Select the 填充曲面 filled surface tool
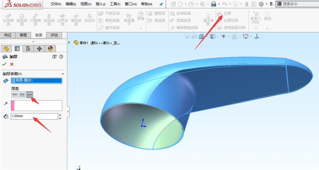This screenshot has height=170, width=319. tap(76, 19)
